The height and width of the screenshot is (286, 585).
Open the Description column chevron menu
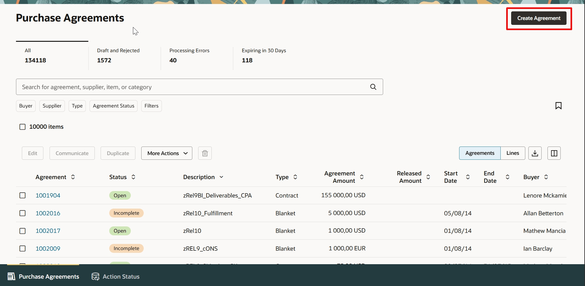[221, 177]
